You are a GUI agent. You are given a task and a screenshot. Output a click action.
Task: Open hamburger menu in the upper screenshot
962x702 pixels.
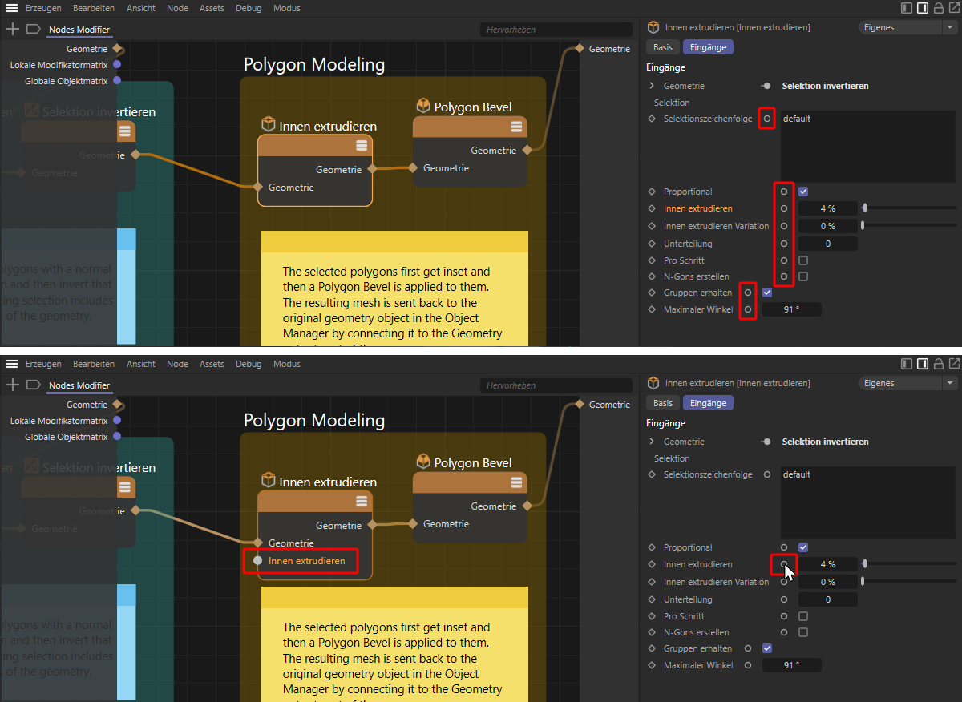point(12,8)
